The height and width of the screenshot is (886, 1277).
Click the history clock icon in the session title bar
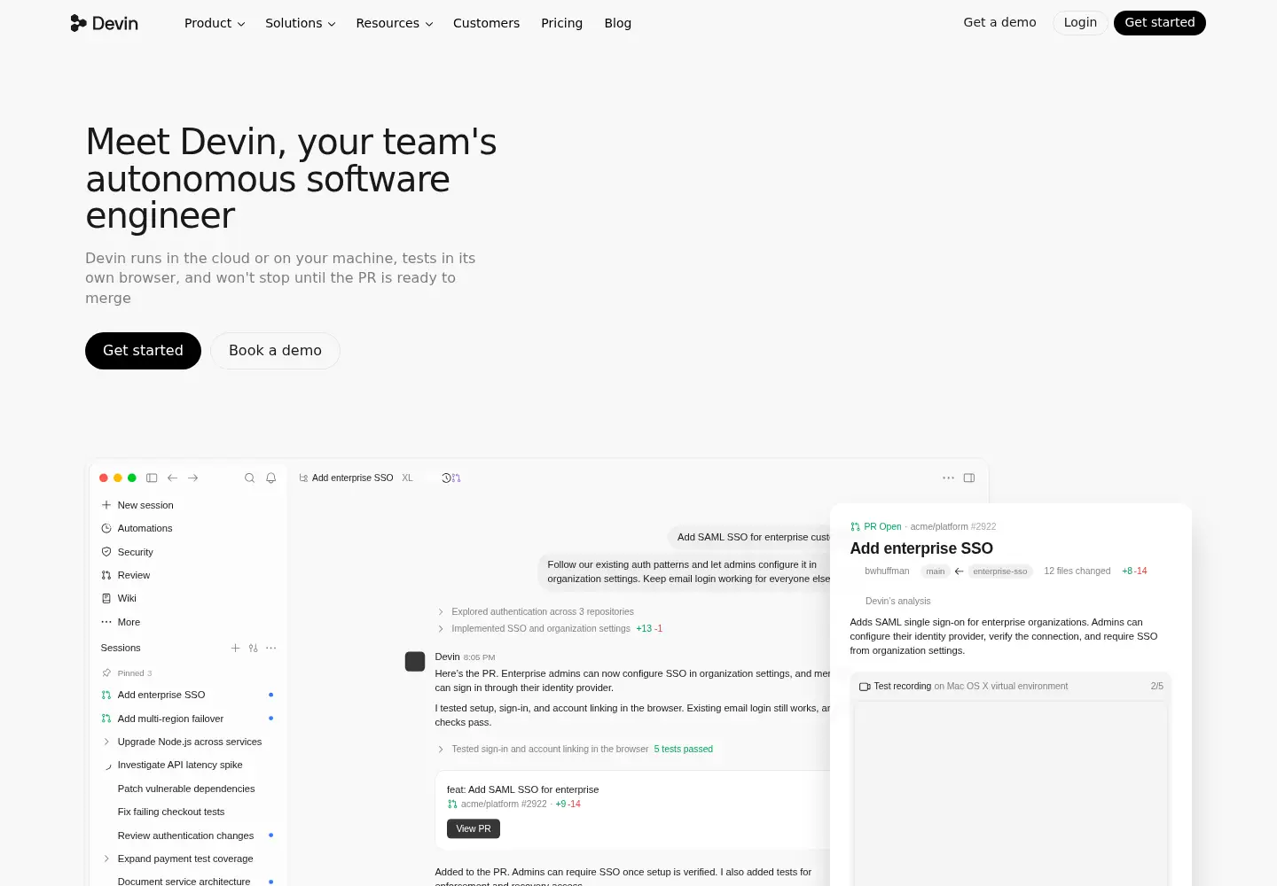coord(446,478)
